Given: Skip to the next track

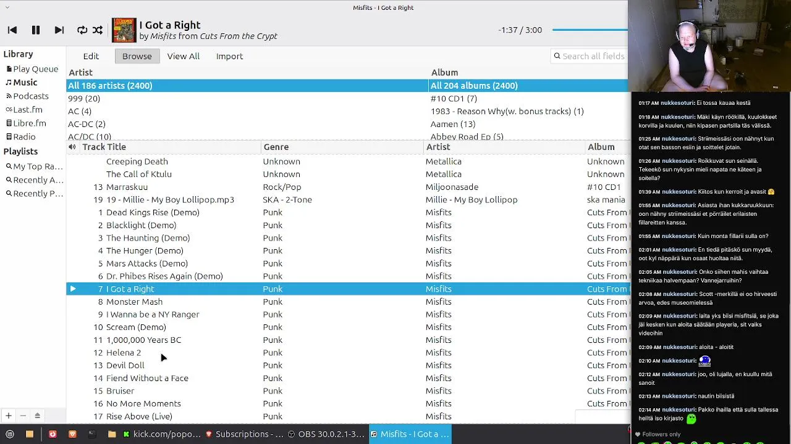Looking at the screenshot, I should (x=59, y=30).
